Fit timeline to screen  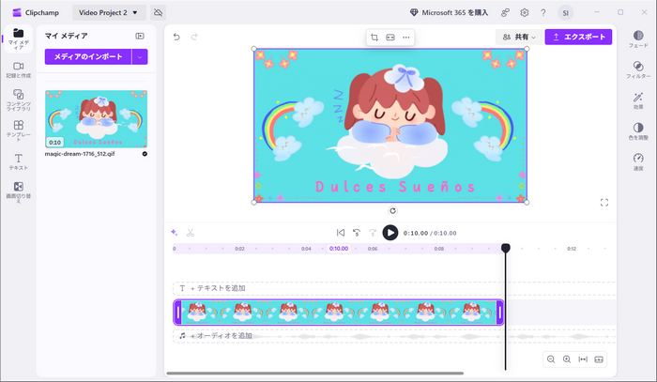pos(583,359)
